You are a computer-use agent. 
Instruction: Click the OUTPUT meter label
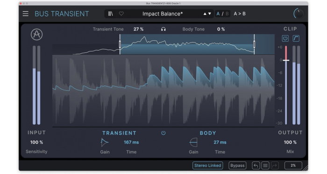click(290, 132)
